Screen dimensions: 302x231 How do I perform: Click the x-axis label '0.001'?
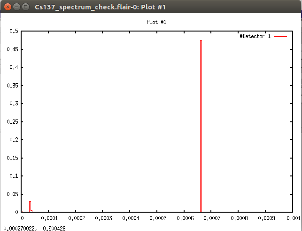pyautogui.click(x=294, y=218)
